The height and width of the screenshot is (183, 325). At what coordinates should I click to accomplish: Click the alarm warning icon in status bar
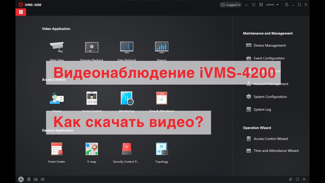[x=21, y=179]
